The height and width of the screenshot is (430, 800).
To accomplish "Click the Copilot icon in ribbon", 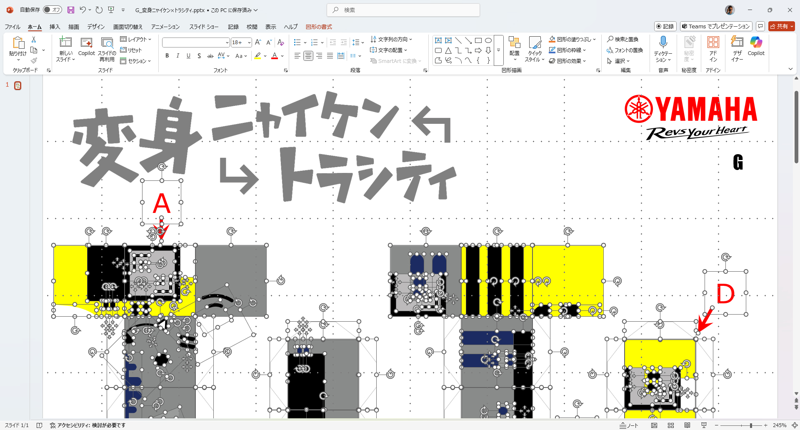I will pos(756,42).
